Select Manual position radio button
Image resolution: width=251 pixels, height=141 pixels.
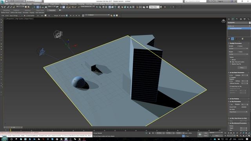click(x=231, y=60)
